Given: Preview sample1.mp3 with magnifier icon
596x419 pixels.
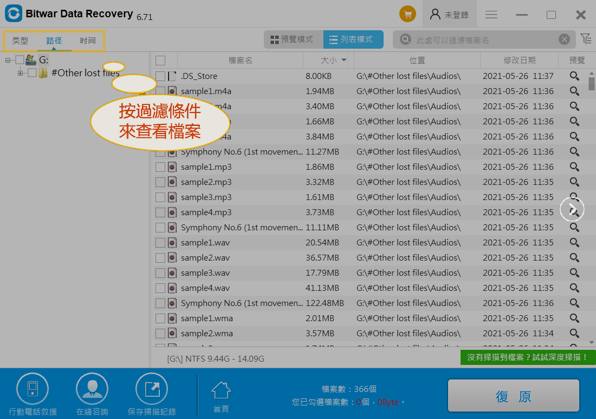Looking at the screenshot, I should [x=574, y=167].
